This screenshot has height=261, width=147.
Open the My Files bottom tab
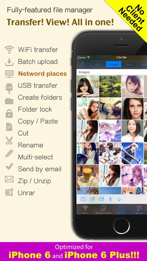point(121,209)
